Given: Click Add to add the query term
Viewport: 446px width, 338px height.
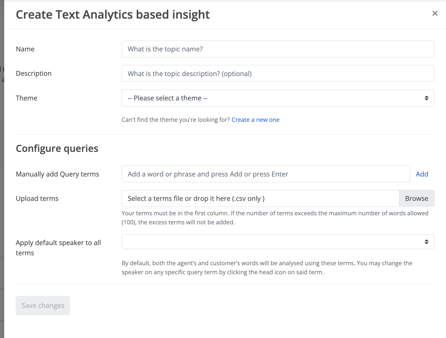Looking at the screenshot, I should coord(422,174).
